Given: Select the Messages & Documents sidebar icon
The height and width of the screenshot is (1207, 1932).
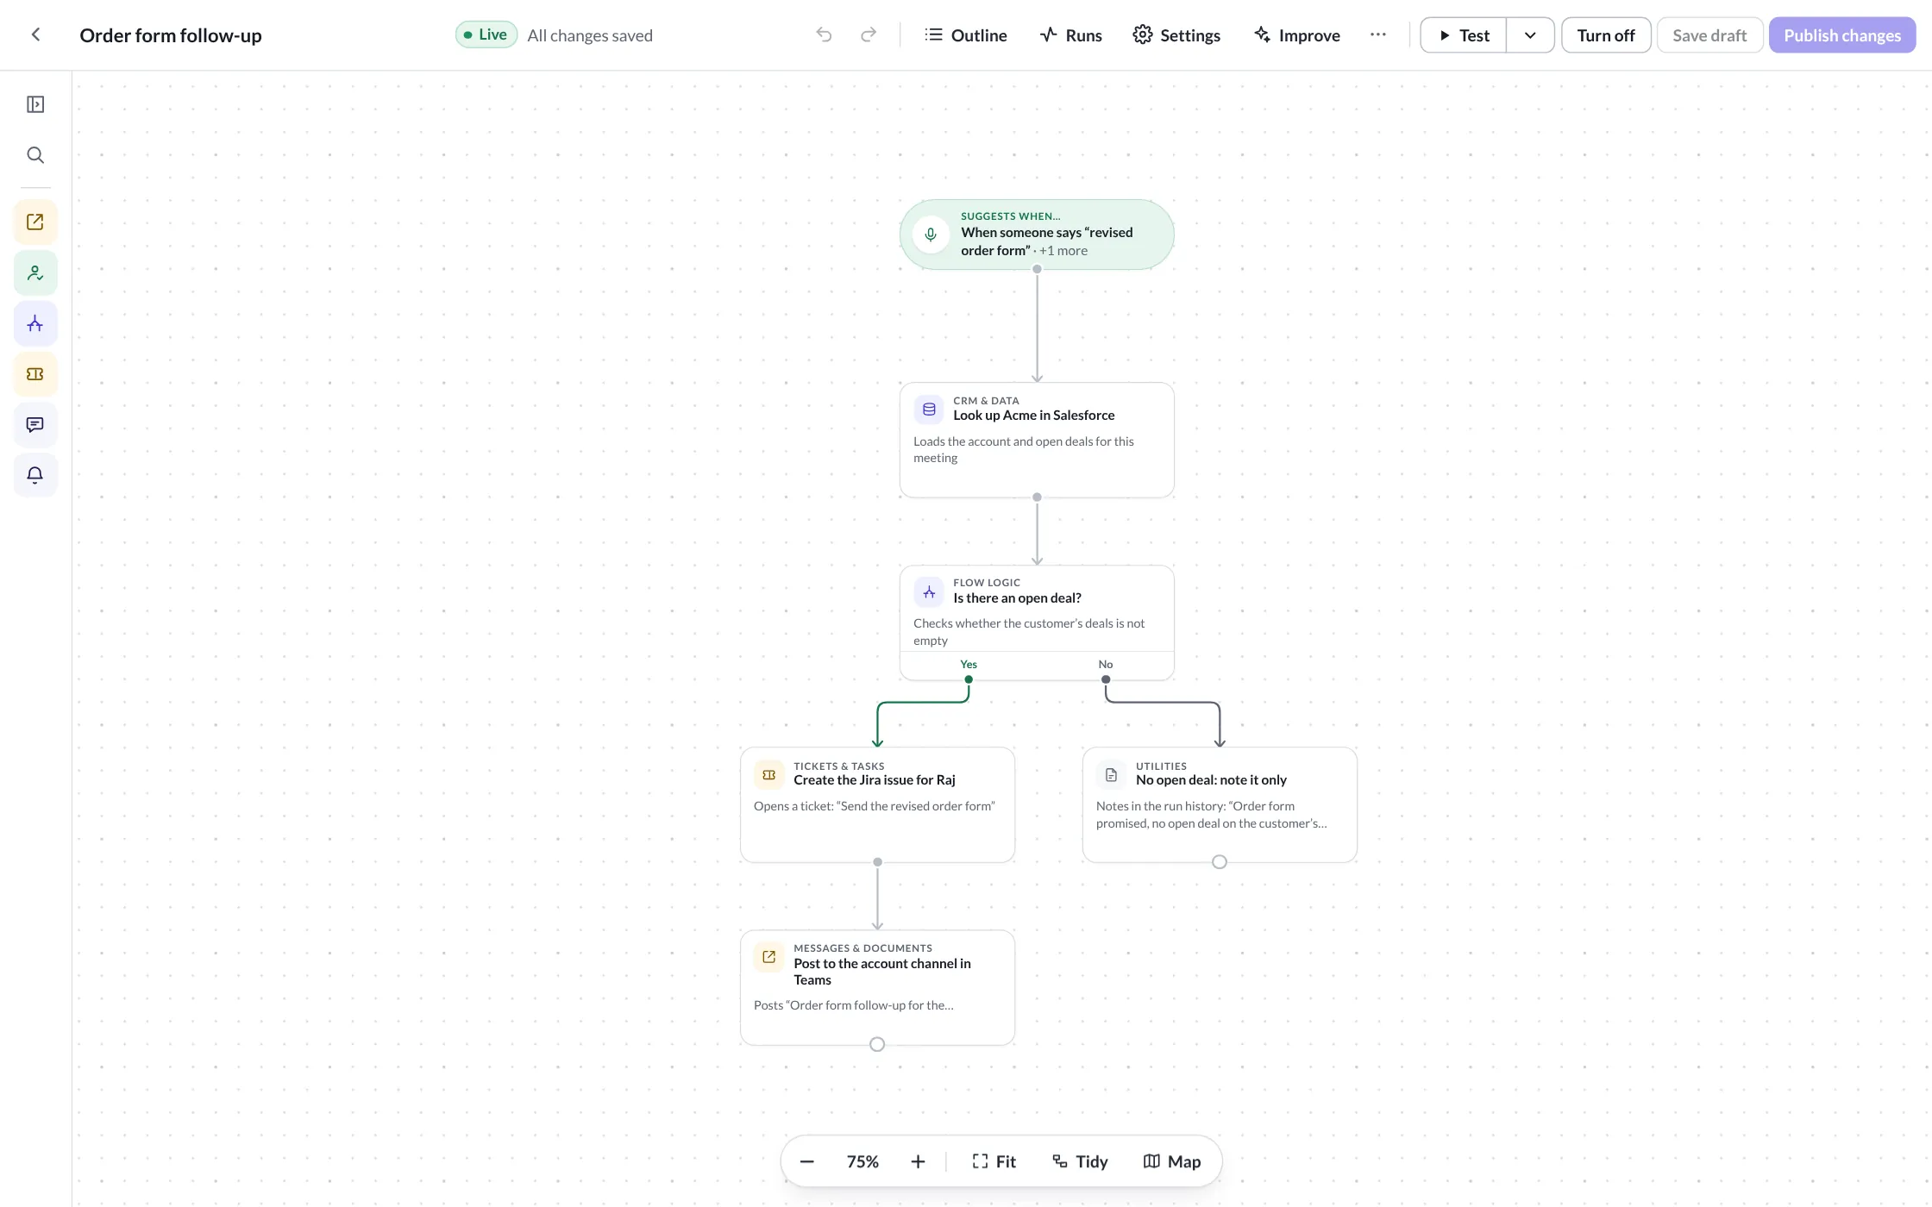Looking at the screenshot, I should point(35,222).
